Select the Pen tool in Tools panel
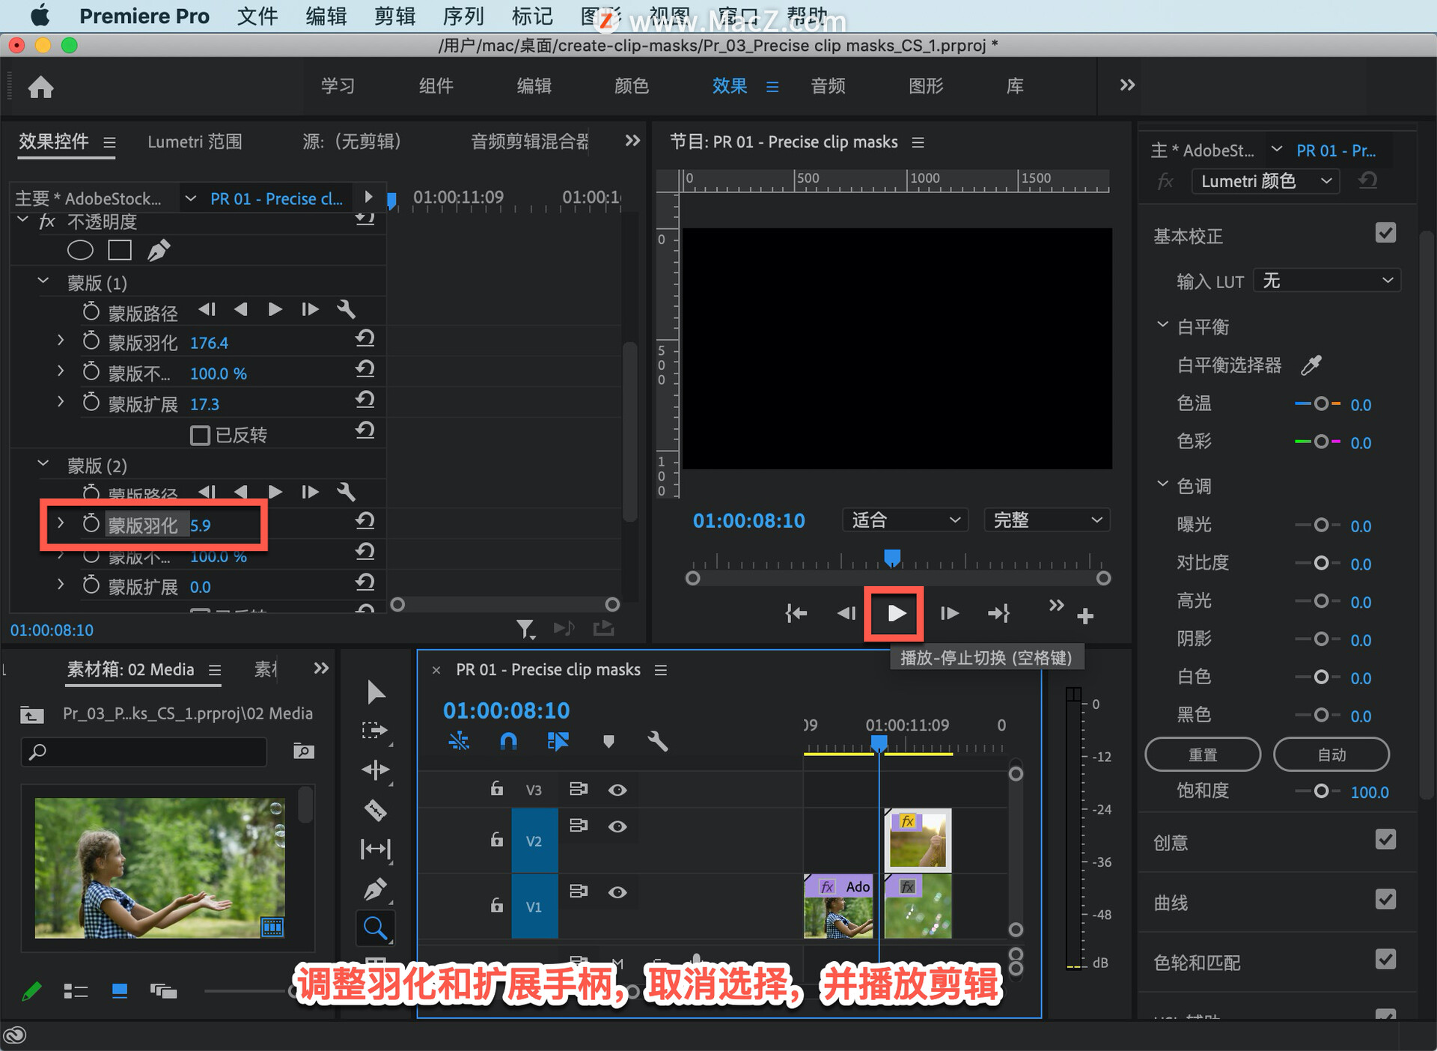1437x1051 pixels. click(x=376, y=889)
